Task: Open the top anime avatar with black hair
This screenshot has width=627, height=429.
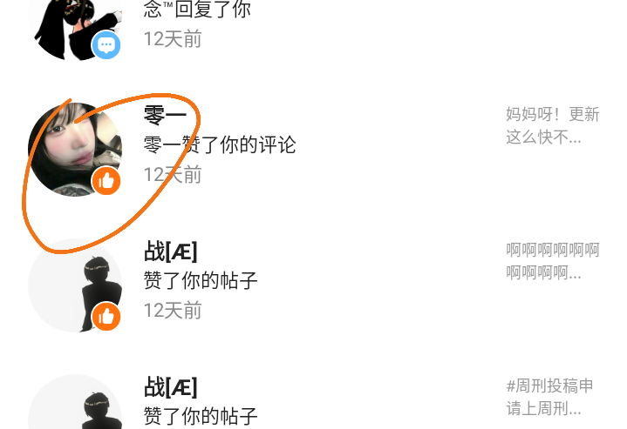Action: tap(75, 30)
